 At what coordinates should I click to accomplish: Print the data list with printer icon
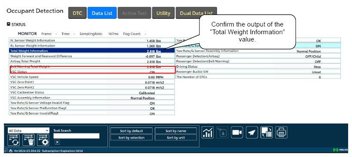(281, 132)
